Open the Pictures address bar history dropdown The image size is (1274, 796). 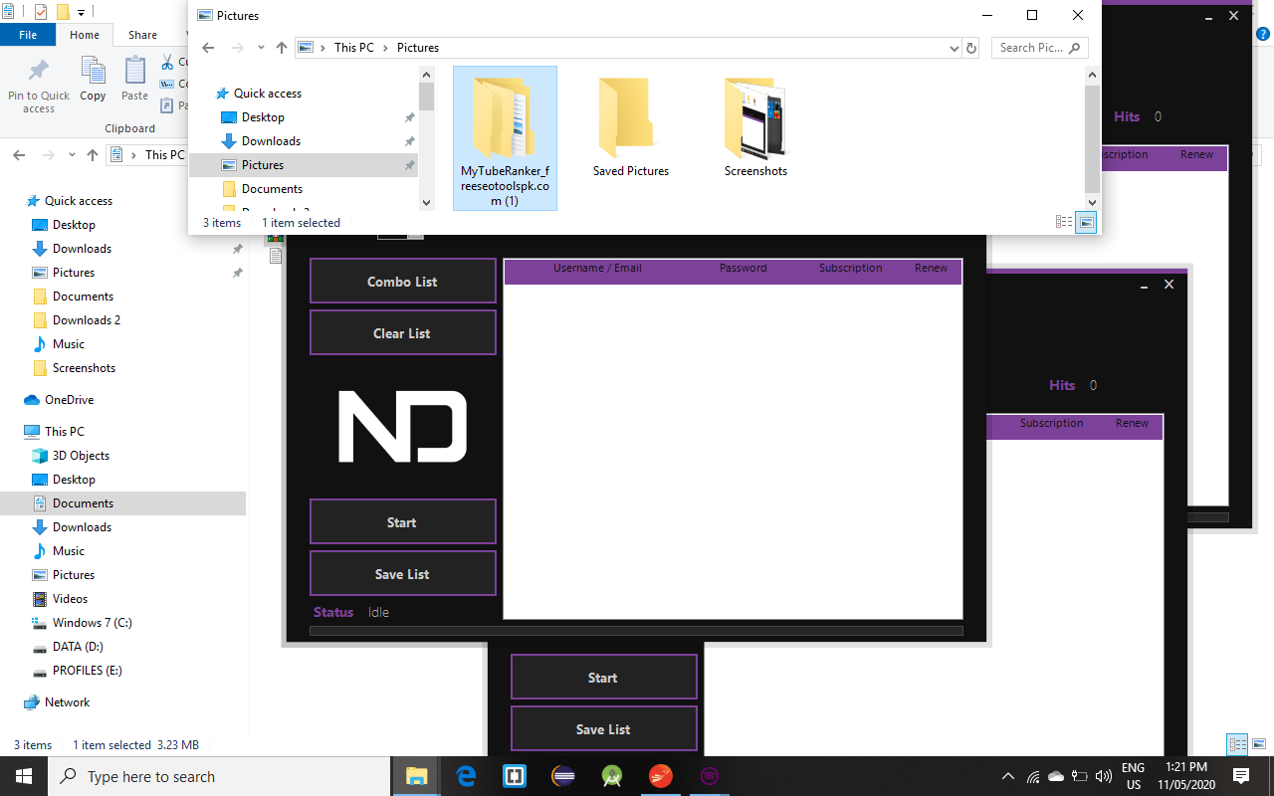pyautogui.click(x=954, y=48)
